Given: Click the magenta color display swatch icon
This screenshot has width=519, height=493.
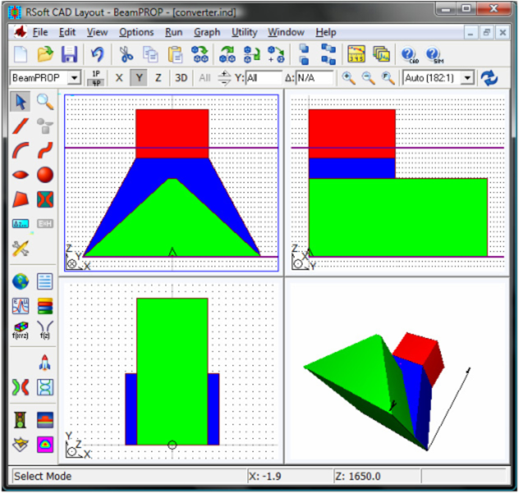Looking at the screenshot, I should pyautogui.click(x=45, y=445).
